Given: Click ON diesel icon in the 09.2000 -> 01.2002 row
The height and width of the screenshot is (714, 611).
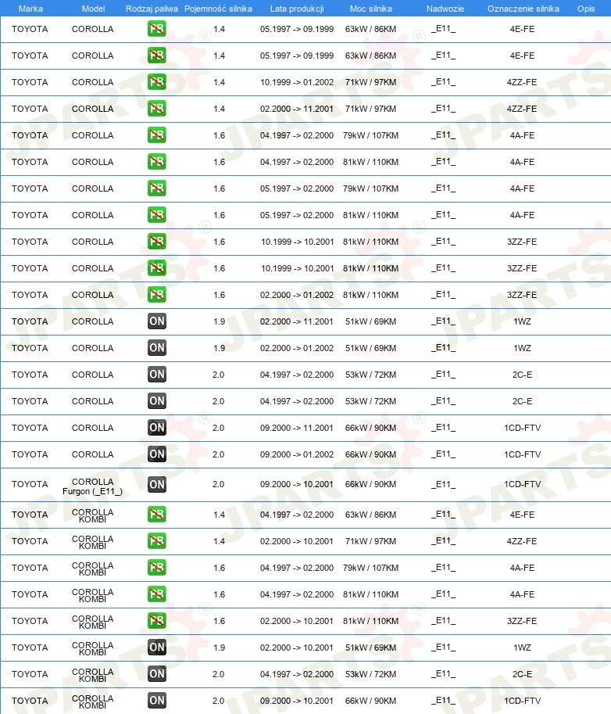Looking at the screenshot, I should (x=156, y=454).
